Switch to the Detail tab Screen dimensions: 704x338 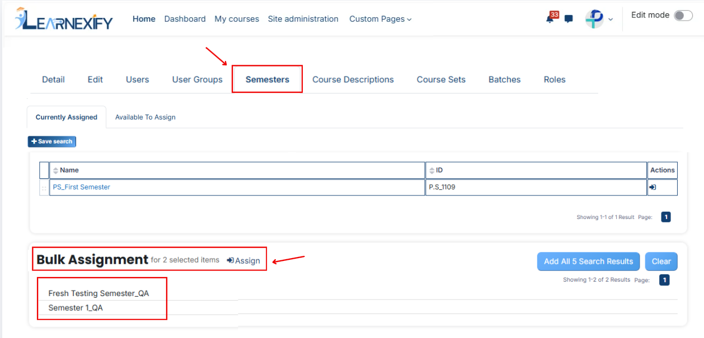[53, 79]
